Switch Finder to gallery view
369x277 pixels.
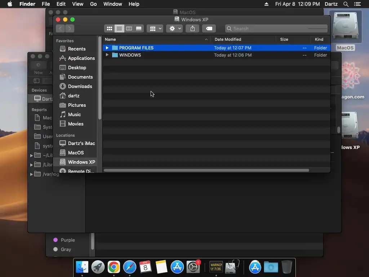pos(139,28)
